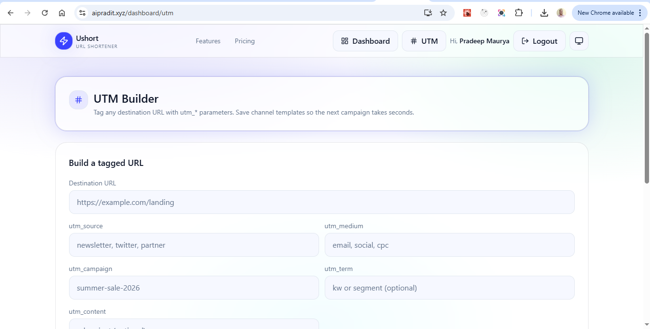Focus the utm_campaign input field
Image resolution: width=650 pixels, height=329 pixels.
tap(194, 288)
